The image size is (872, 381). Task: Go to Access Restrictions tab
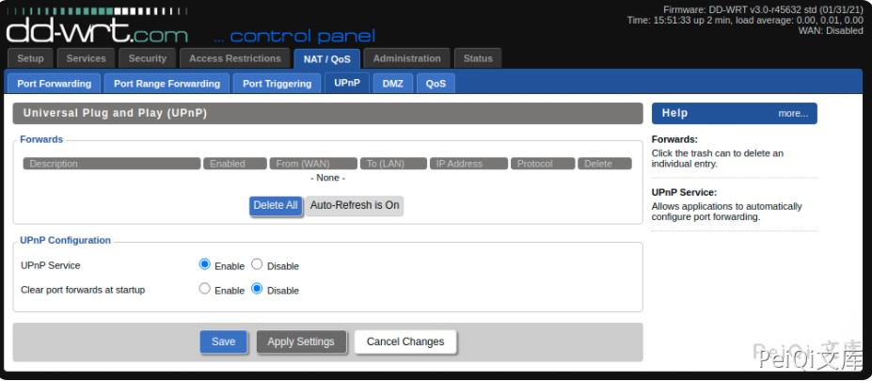(235, 58)
